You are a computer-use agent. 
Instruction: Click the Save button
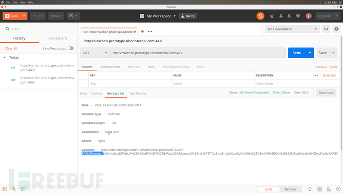(x=323, y=53)
